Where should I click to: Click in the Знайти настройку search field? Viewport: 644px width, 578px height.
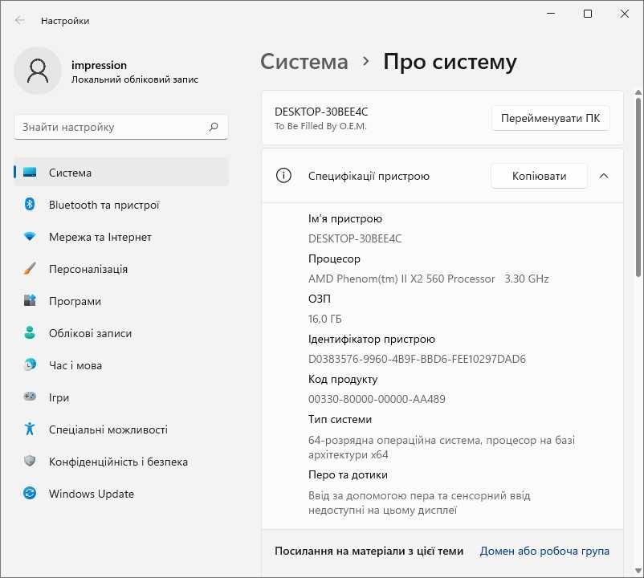(121, 127)
